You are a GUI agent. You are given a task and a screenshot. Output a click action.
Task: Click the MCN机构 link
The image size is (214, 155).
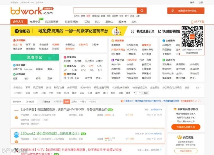click(x=132, y=49)
